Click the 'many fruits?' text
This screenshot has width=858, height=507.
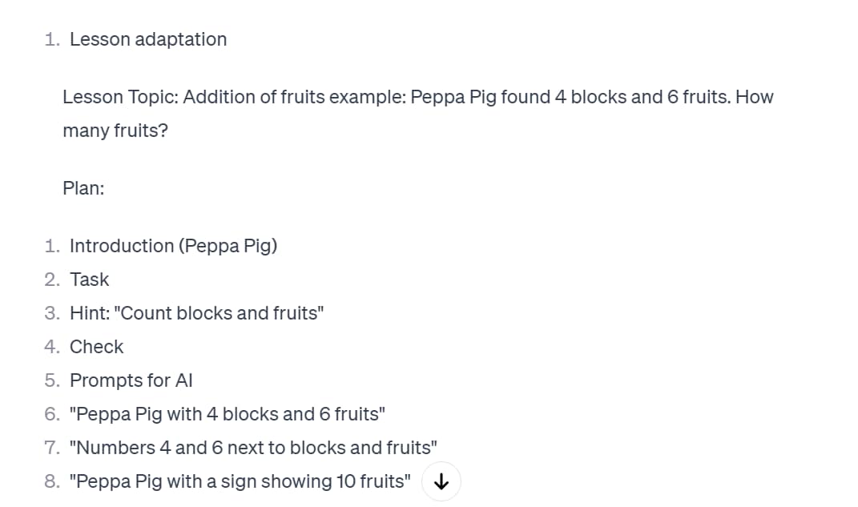point(115,131)
